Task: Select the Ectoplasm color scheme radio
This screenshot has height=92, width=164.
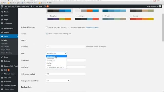Action: 48,16
